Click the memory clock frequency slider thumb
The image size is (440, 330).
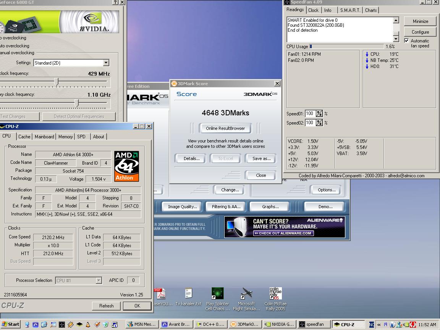pos(77,103)
